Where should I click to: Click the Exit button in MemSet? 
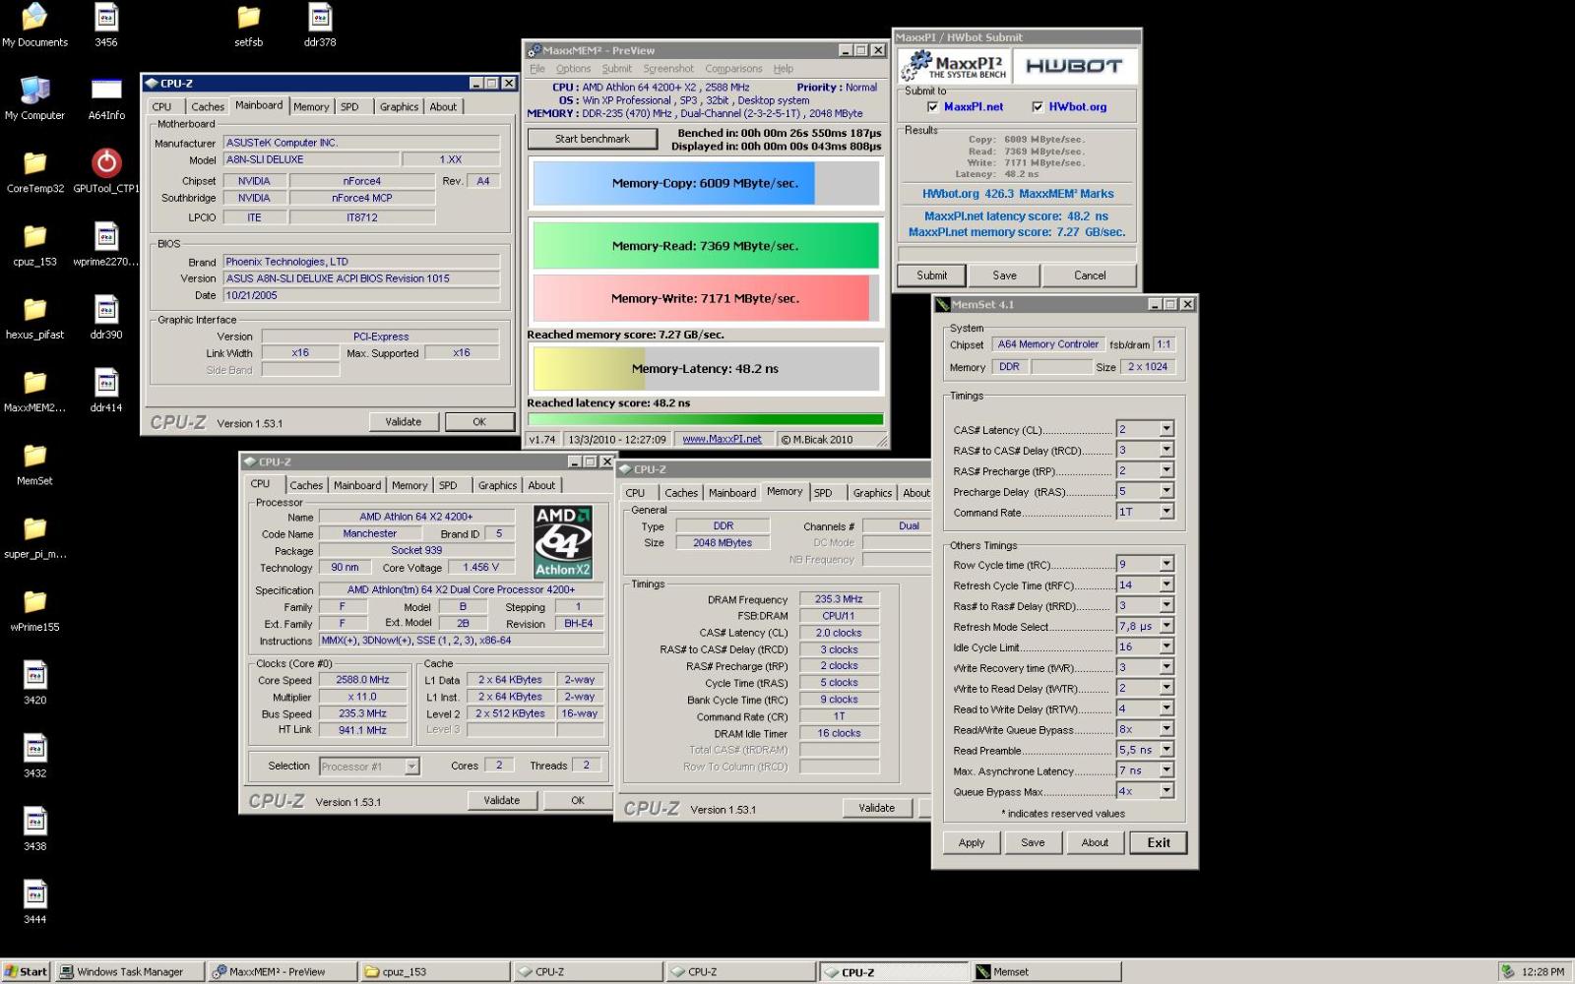pyautogui.click(x=1159, y=842)
